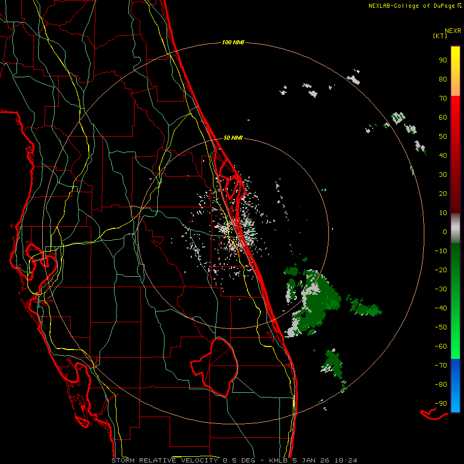Click the 0 value on velocity scale
The image size is (464, 464).
(x=445, y=231)
